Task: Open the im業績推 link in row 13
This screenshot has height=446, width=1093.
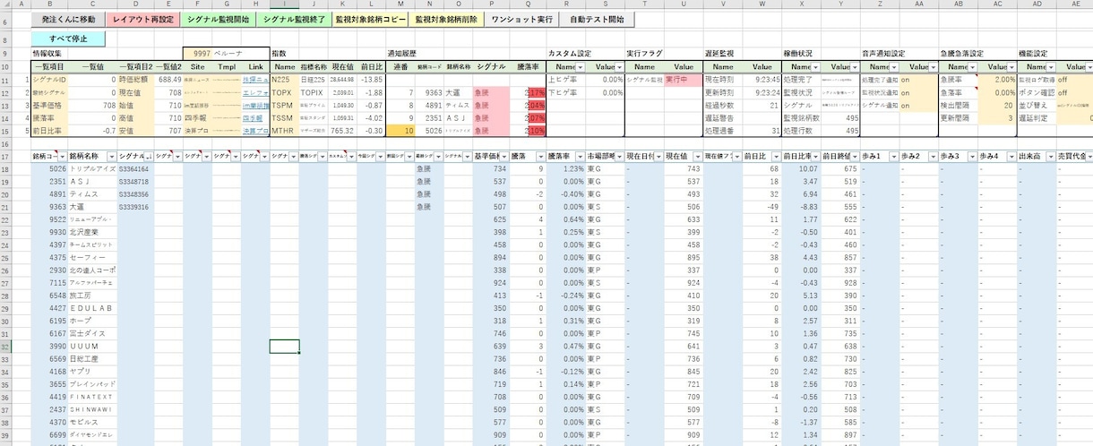Action: [x=256, y=106]
